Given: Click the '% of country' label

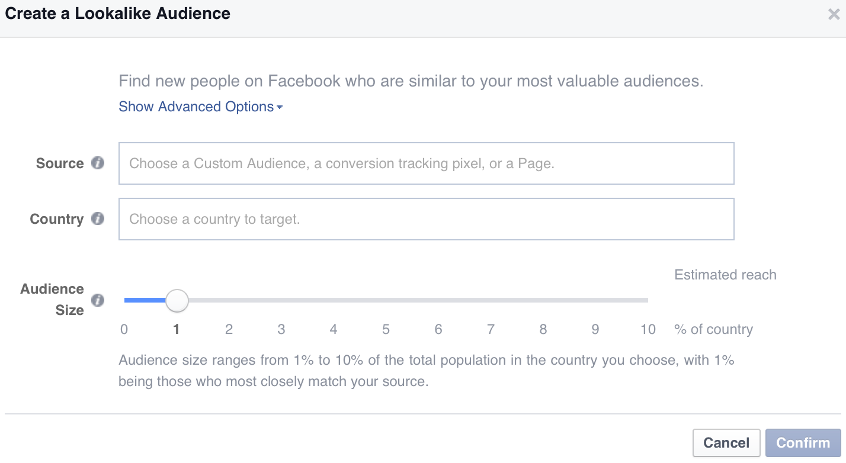Looking at the screenshot, I should [714, 329].
